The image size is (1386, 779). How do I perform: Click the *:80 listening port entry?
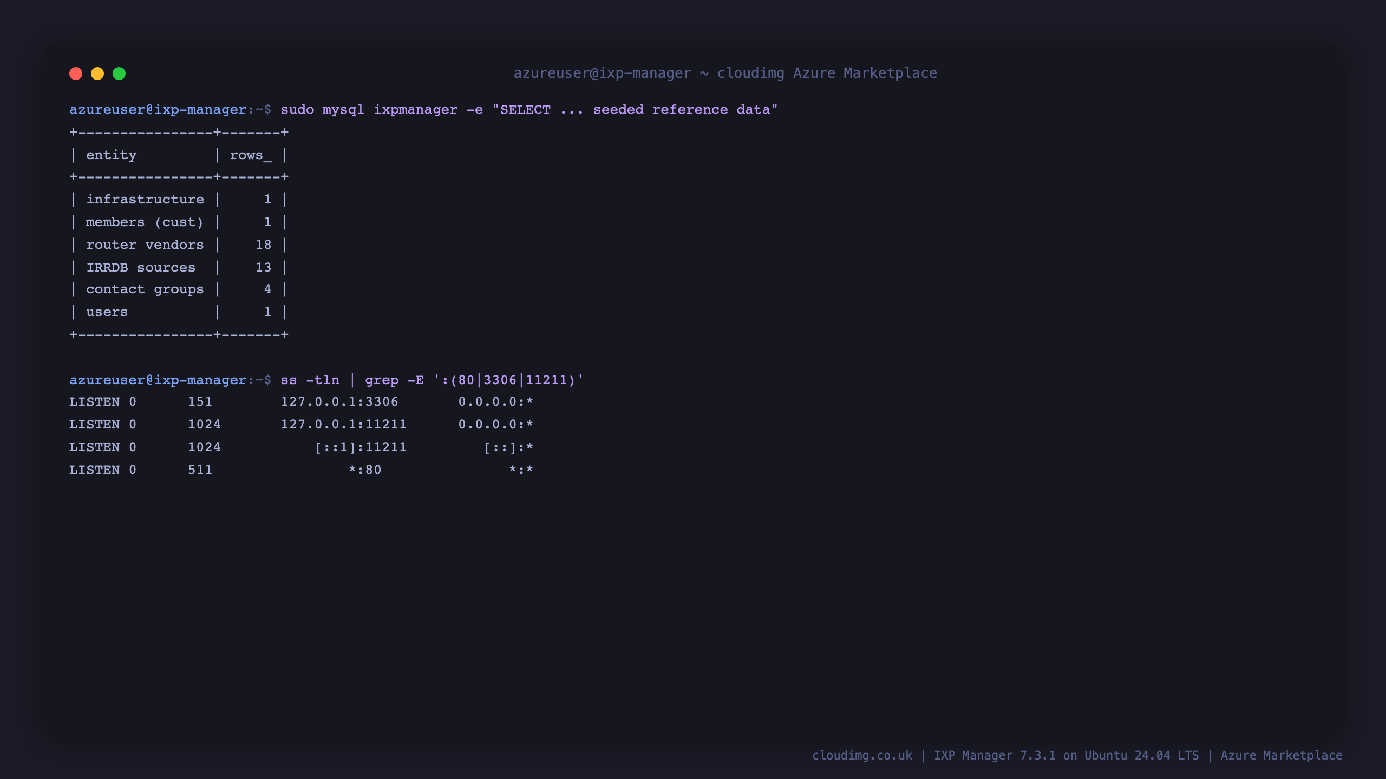(365, 470)
